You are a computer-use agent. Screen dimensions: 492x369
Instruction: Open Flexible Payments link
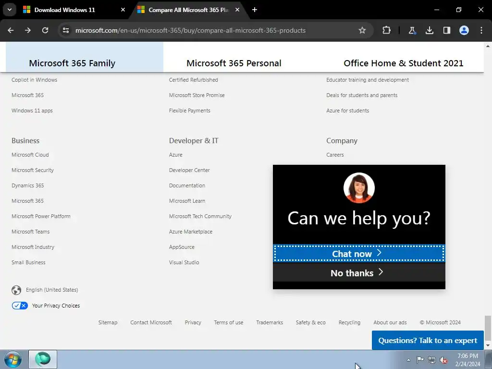(x=189, y=111)
